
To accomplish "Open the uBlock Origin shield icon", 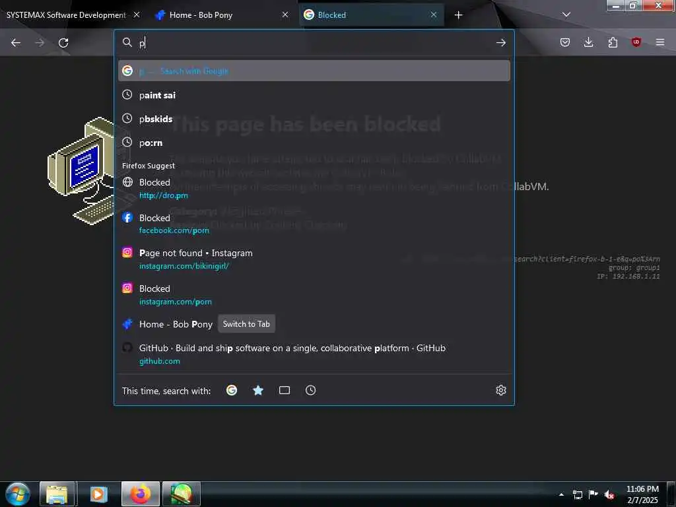I will (x=636, y=42).
